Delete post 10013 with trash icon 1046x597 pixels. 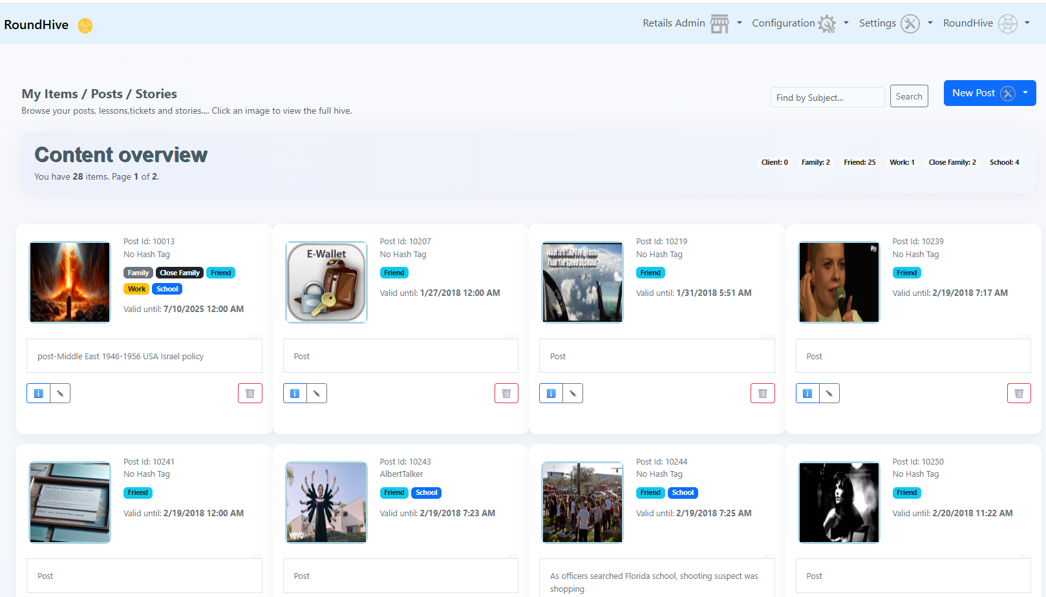pos(250,393)
